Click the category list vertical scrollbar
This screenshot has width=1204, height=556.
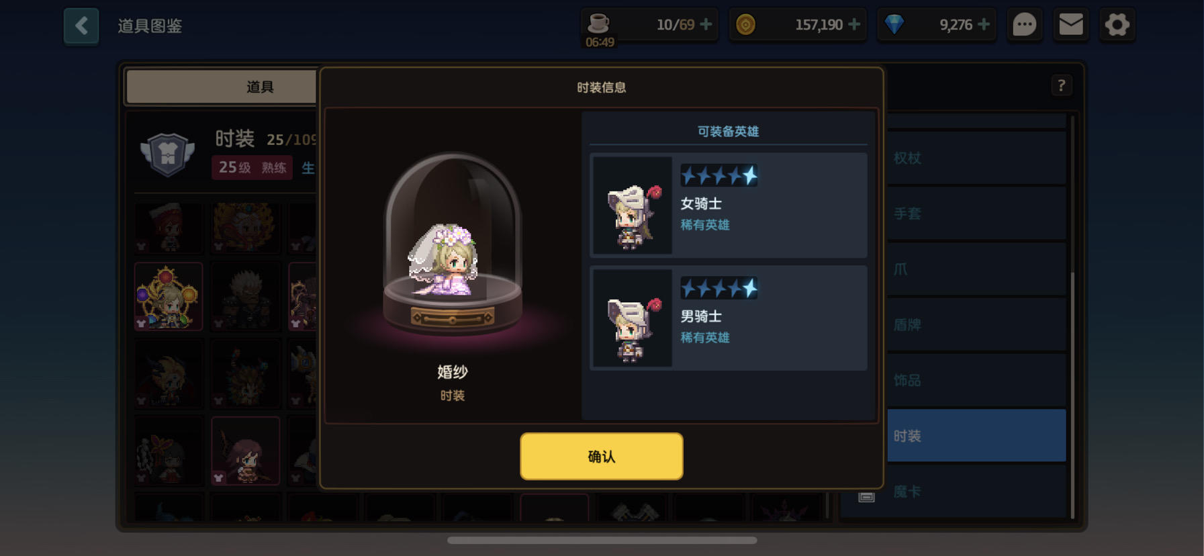(x=1072, y=316)
